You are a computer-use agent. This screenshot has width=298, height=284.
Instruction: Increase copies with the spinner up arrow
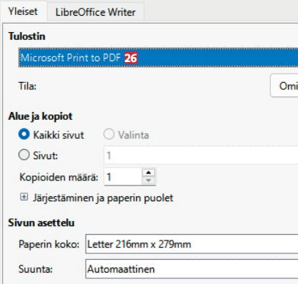tap(148, 173)
